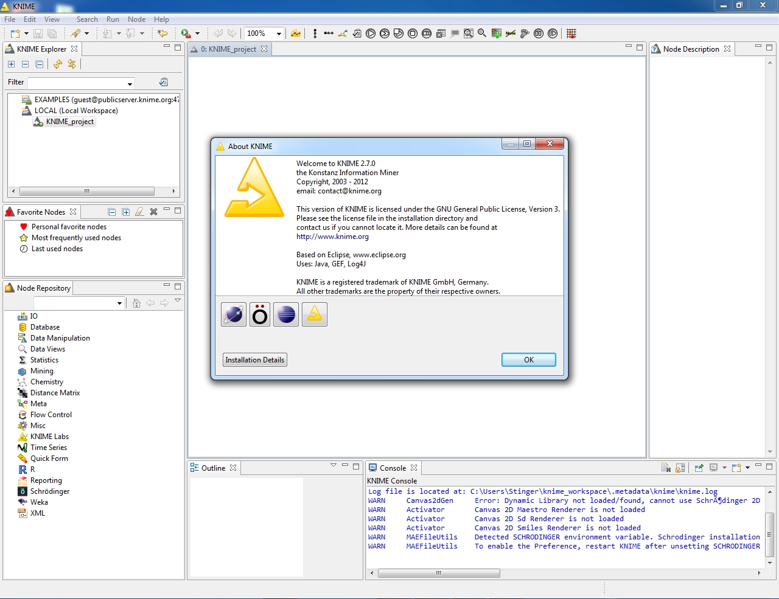Open the Node Repository view menu triangle
The height and width of the screenshot is (599, 779).
[178, 300]
